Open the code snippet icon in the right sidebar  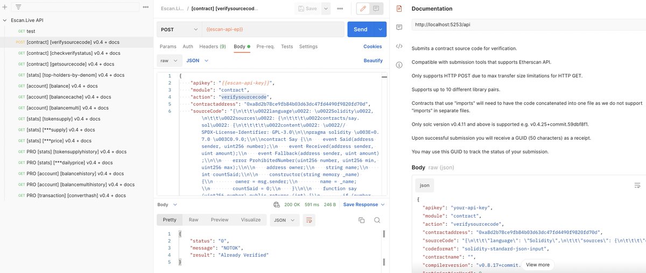[x=399, y=46]
